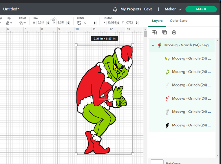Screen dimensions: 221x164
Task: Collapse the Moosvg Grinch Svg group
Action: pyautogui.click(x=153, y=45)
